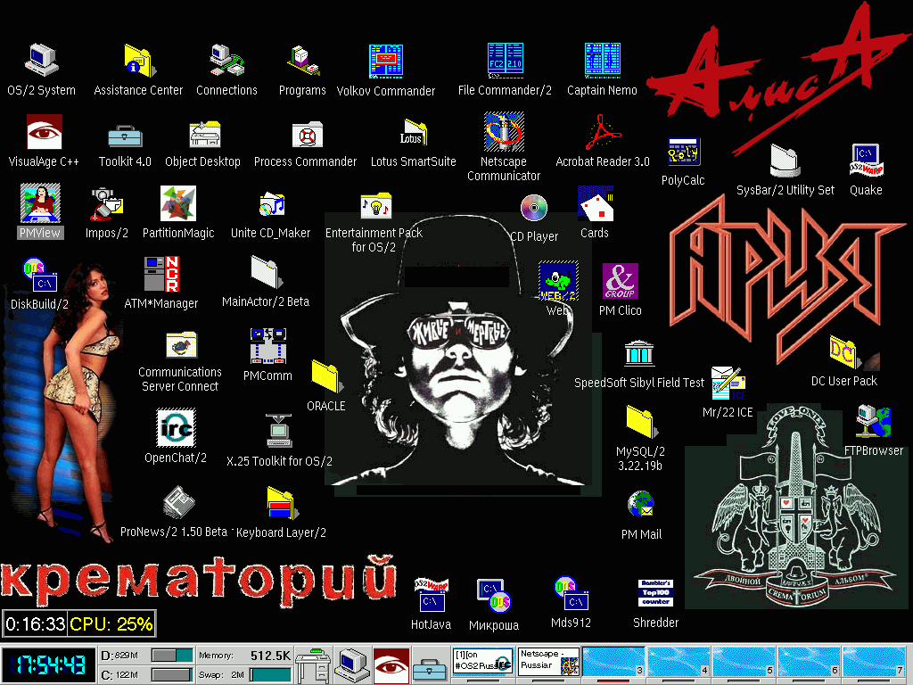
Task: Click the D: drive usage bar
Action: click(x=172, y=656)
